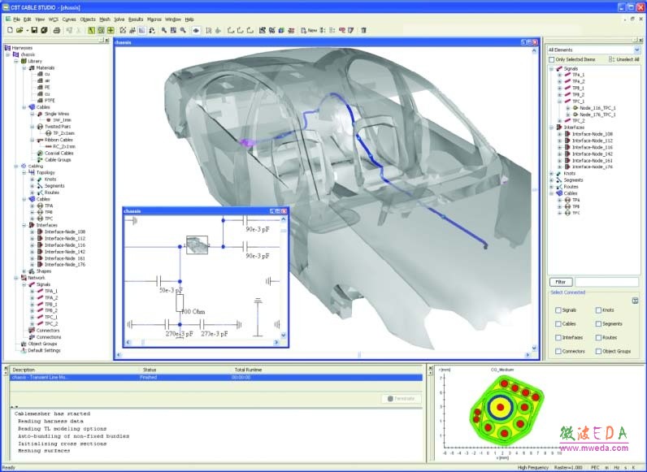Click the Connectors icon in Network tree
The height and width of the screenshot is (472, 647).
32,331
